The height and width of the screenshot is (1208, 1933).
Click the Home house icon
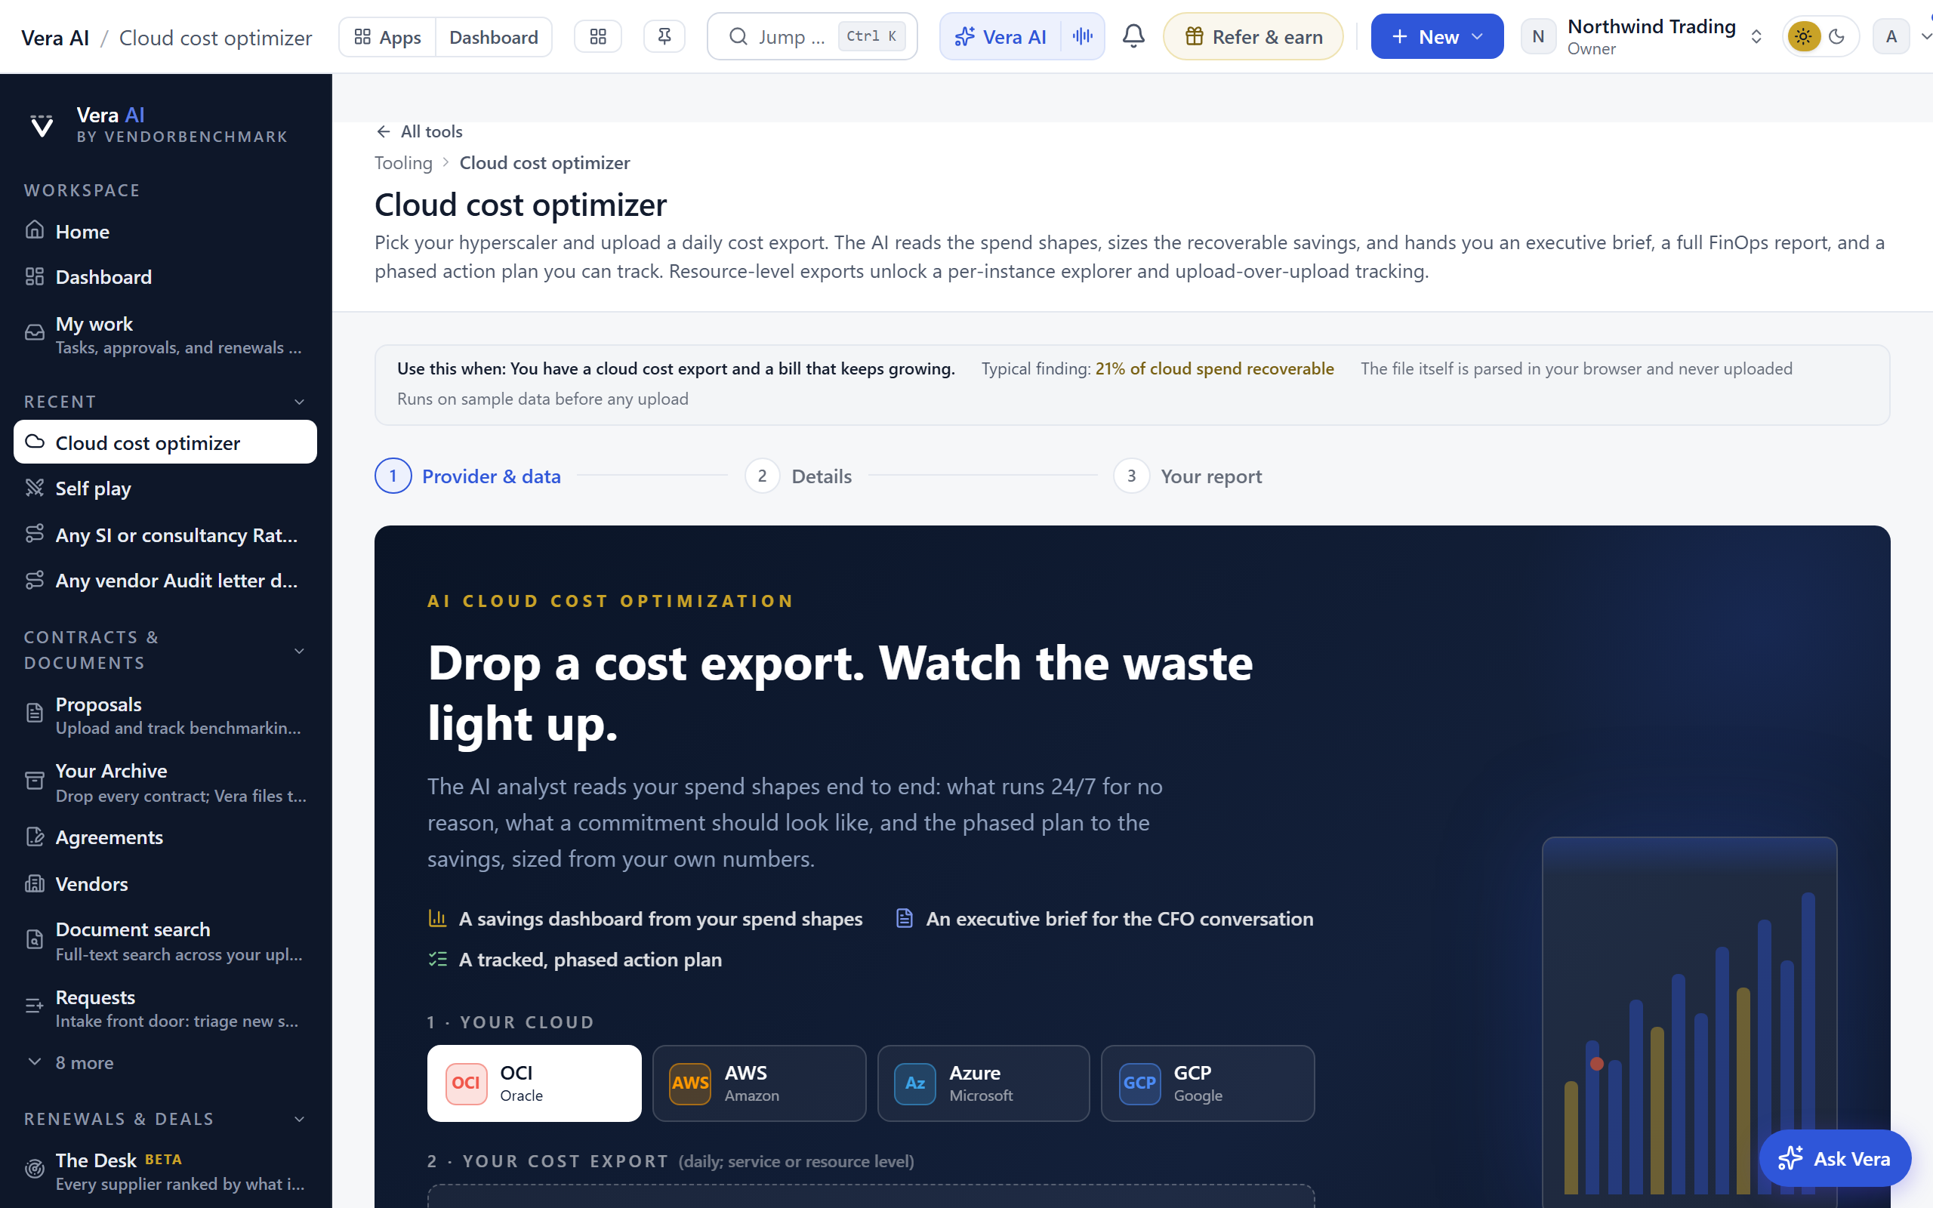click(34, 230)
